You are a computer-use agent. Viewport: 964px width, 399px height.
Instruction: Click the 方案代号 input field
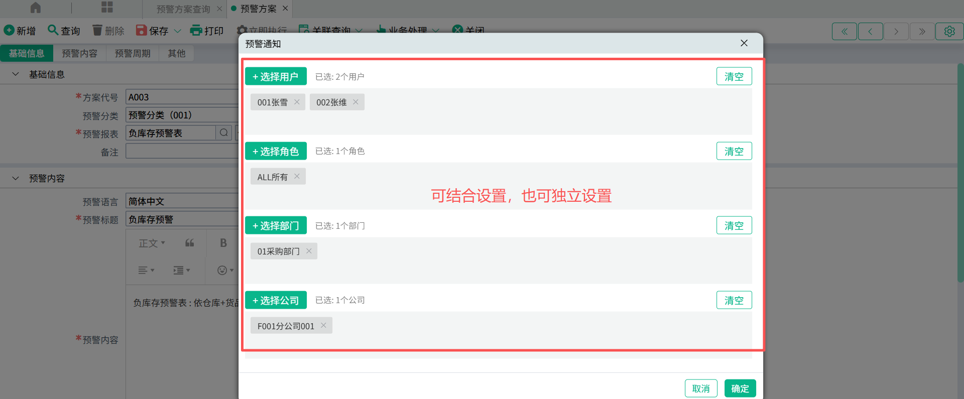[182, 97]
